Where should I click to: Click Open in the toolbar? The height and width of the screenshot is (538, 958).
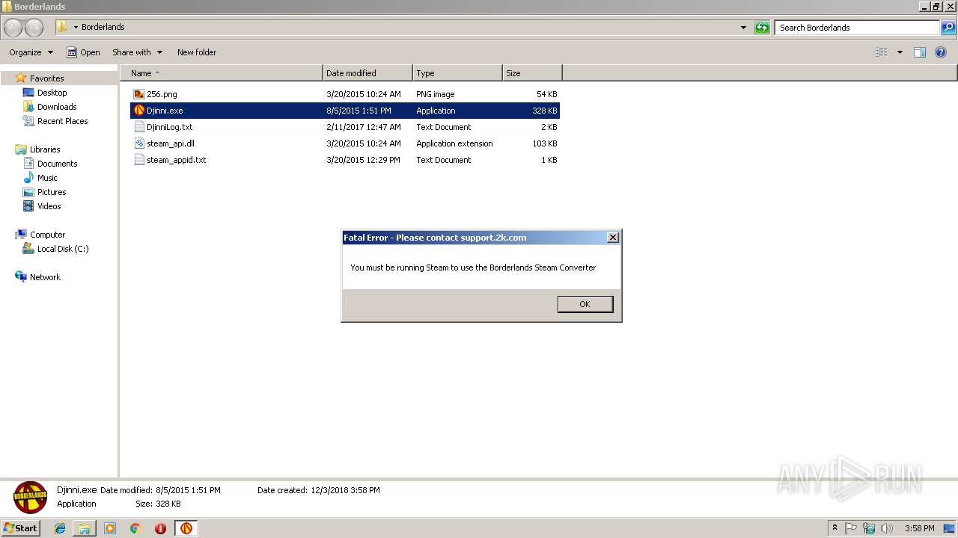83,52
